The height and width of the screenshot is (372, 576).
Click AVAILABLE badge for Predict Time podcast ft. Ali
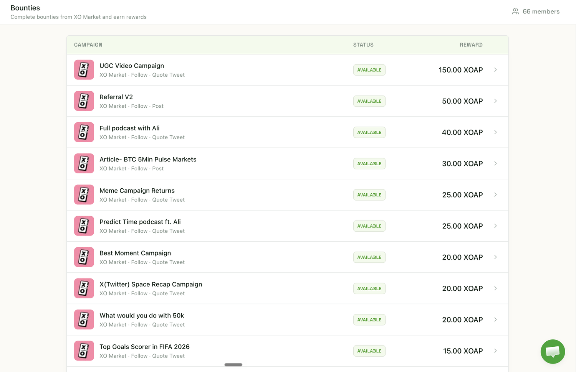369,226
